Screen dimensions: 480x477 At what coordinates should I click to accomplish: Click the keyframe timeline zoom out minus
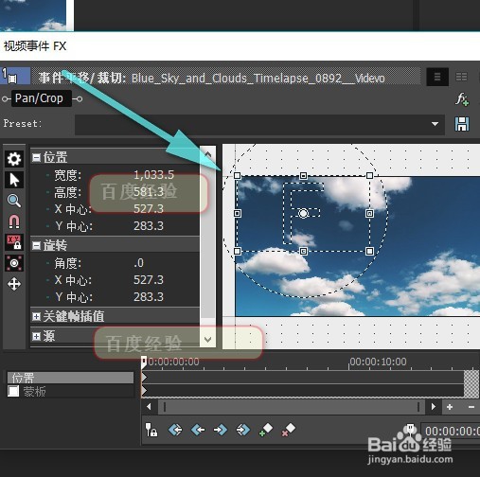[x=471, y=407]
